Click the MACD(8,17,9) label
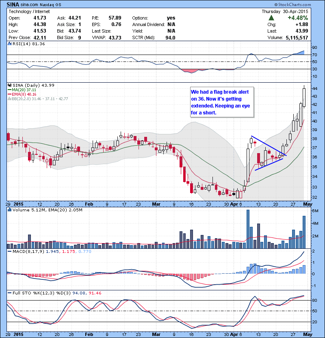325x338 pixels. pos(28,251)
